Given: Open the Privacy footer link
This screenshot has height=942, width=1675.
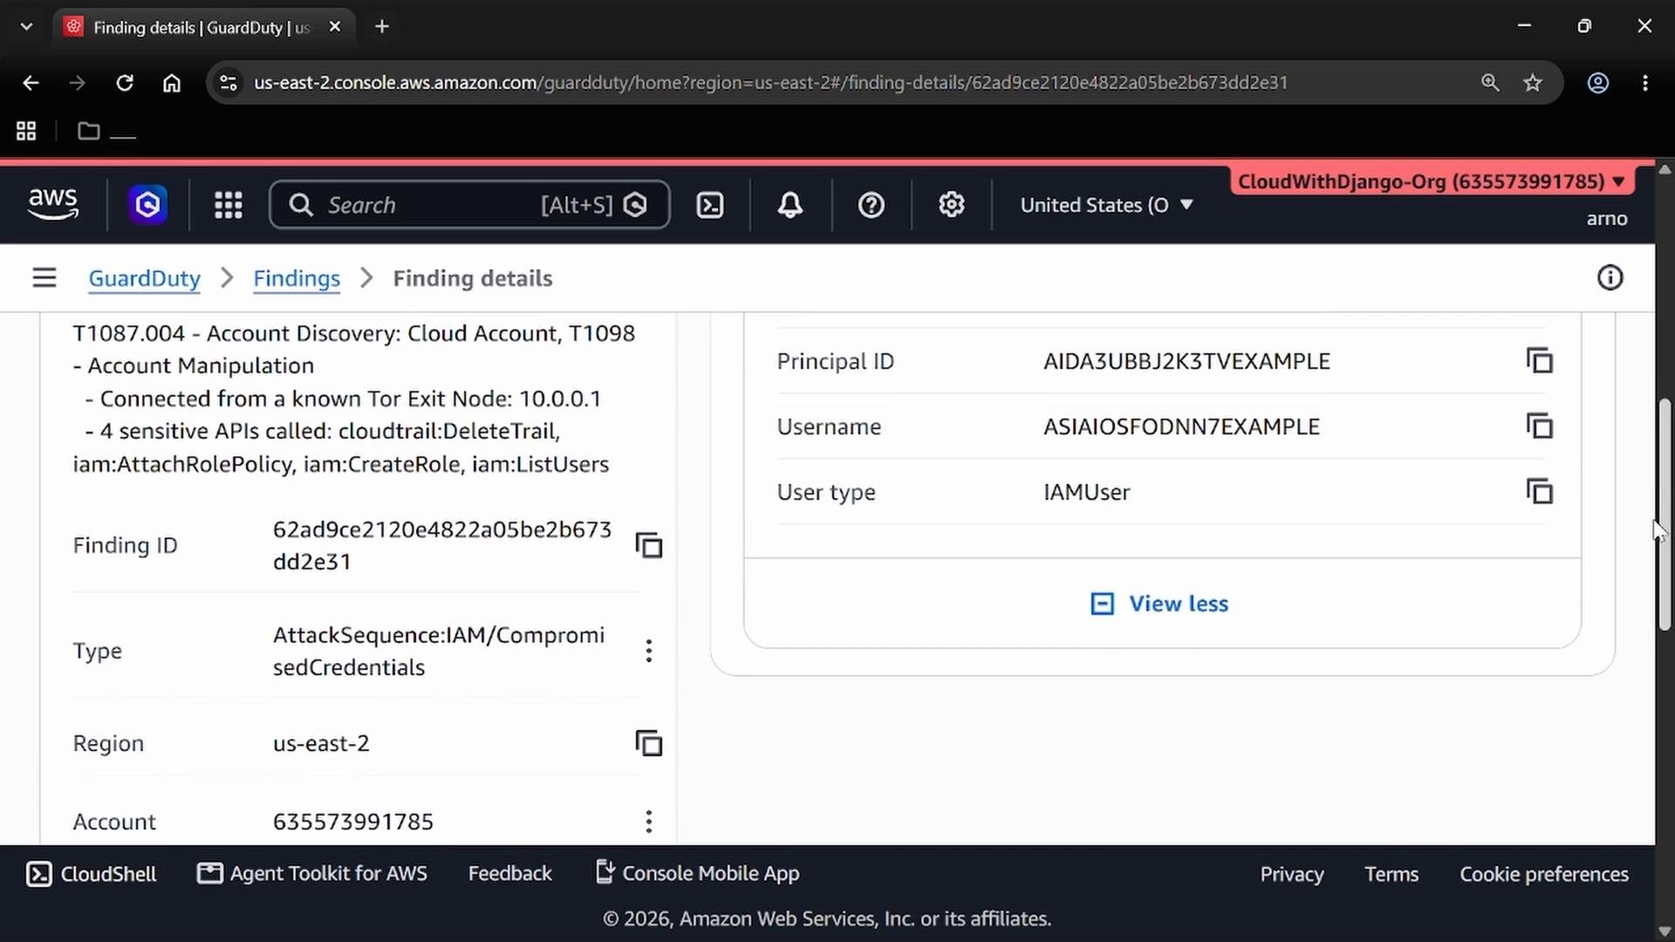Looking at the screenshot, I should coord(1292,874).
